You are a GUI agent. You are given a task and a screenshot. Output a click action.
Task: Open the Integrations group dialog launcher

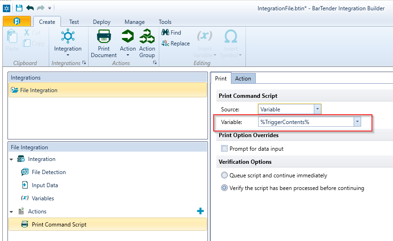84,63
